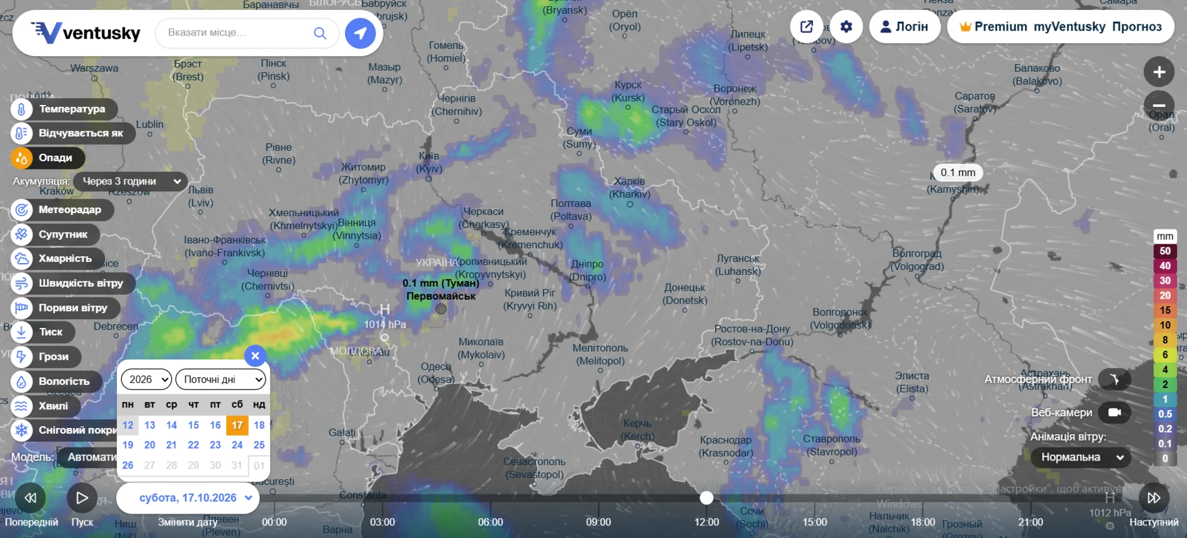
Task: Click the locate-me arrow button
Action: pyautogui.click(x=360, y=32)
